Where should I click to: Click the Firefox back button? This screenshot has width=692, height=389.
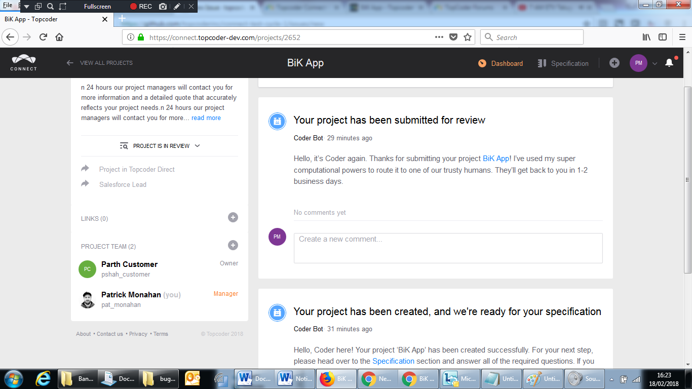point(10,37)
